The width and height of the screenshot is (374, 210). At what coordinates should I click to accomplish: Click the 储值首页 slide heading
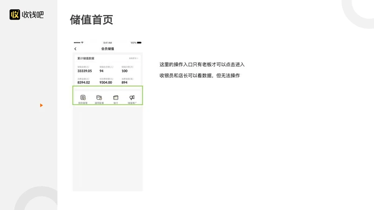click(91, 20)
